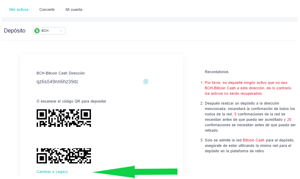
Task: Click the Recordatorios heading
Action: (x=217, y=72)
